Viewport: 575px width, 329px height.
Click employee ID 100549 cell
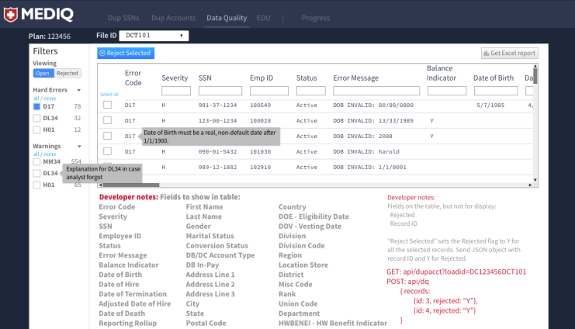(x=261, y=106)
